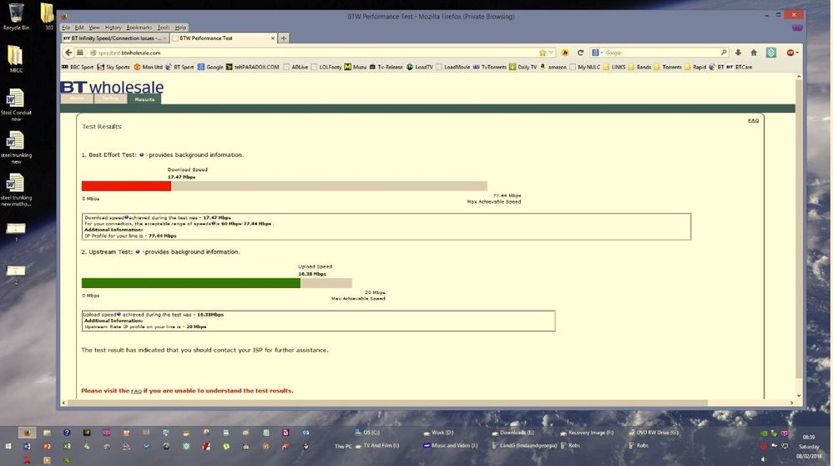Open the Tools menu
Viewport: 833px width, 466px height.
point(164,27)
